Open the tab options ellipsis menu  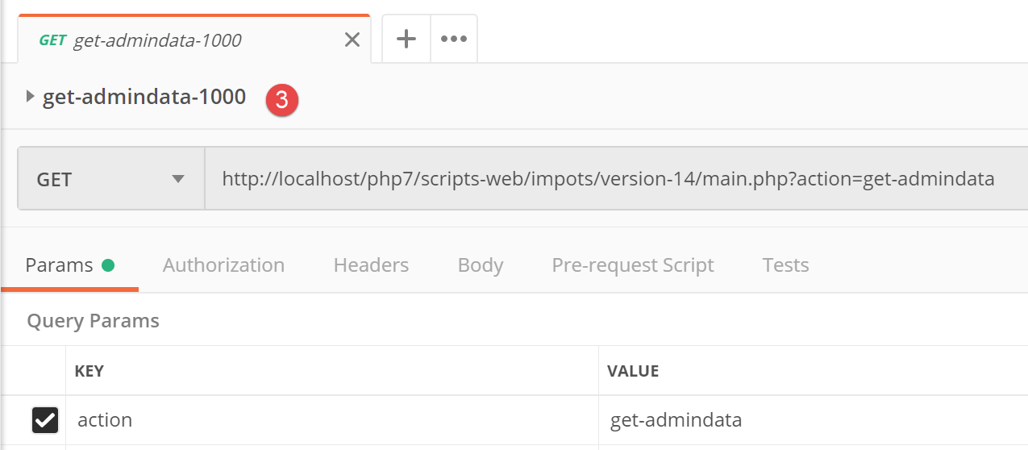454,39
